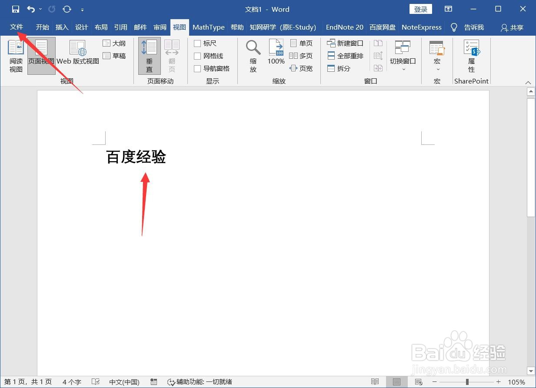This screenshot has height=388, width=536.
Task: Click the Save icon in quick access toolbar
Action: (x=16, y=9)
